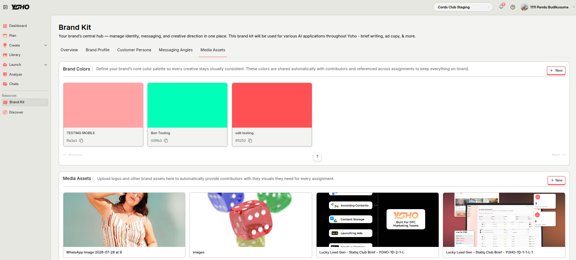Screen dimensions: 576x260
Task: Select the edit testing red swatch
Action: point(272,105)
